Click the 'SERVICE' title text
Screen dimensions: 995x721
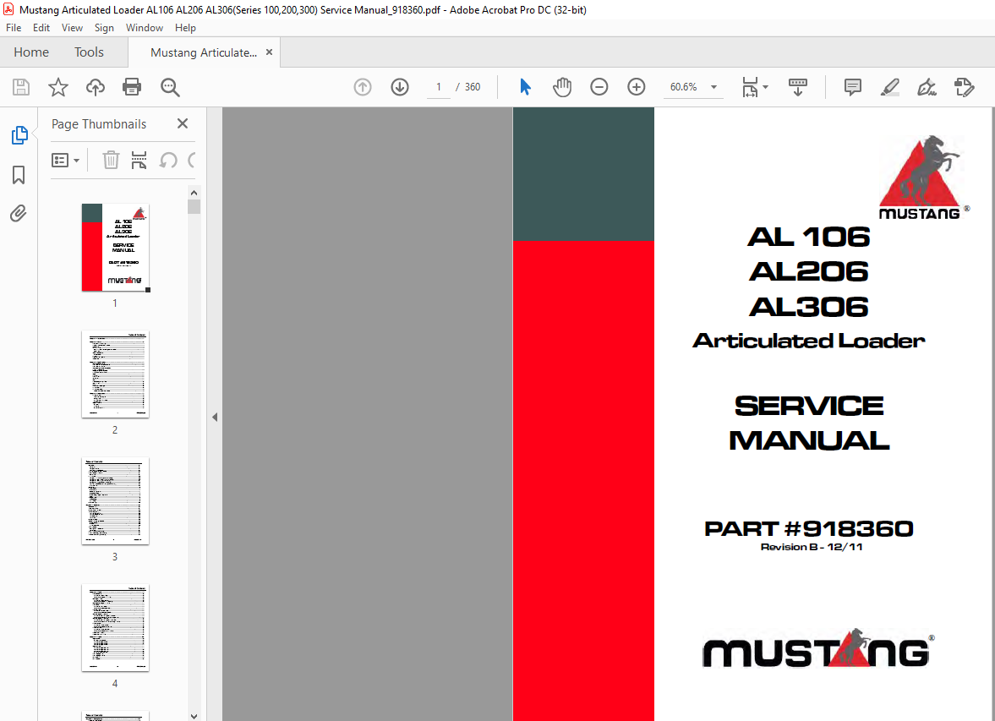[x=809, y=407]
